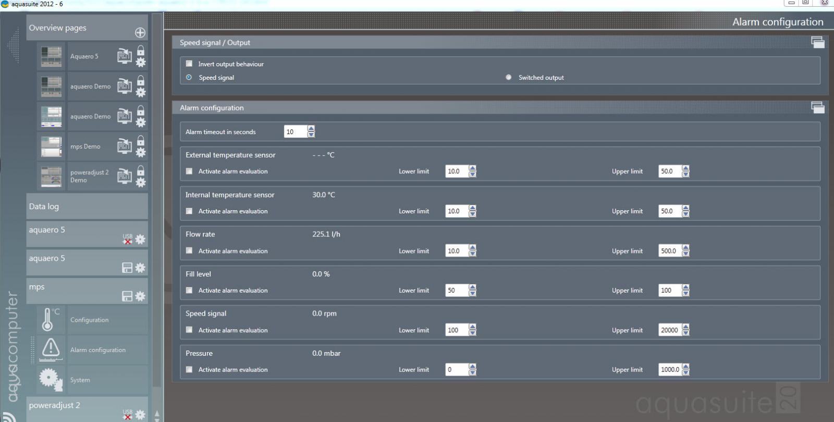Activate alarm evaluation for External temperature sensor

(x=189, y=171)
